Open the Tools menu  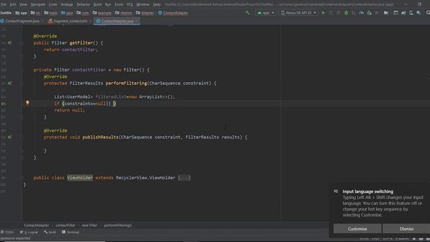tap(119, 5)
